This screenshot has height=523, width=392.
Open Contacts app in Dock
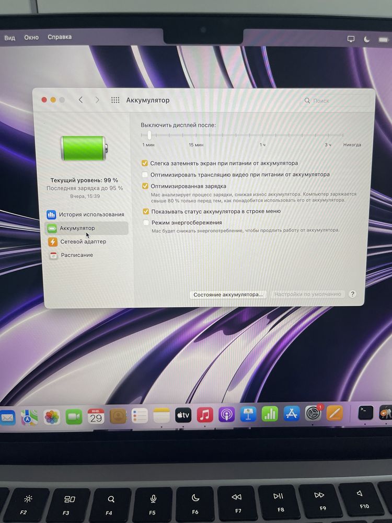pos(118,416)
